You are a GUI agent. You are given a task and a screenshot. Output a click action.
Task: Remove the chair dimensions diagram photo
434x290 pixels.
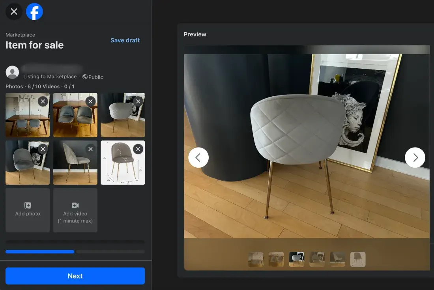coord(138,149)
